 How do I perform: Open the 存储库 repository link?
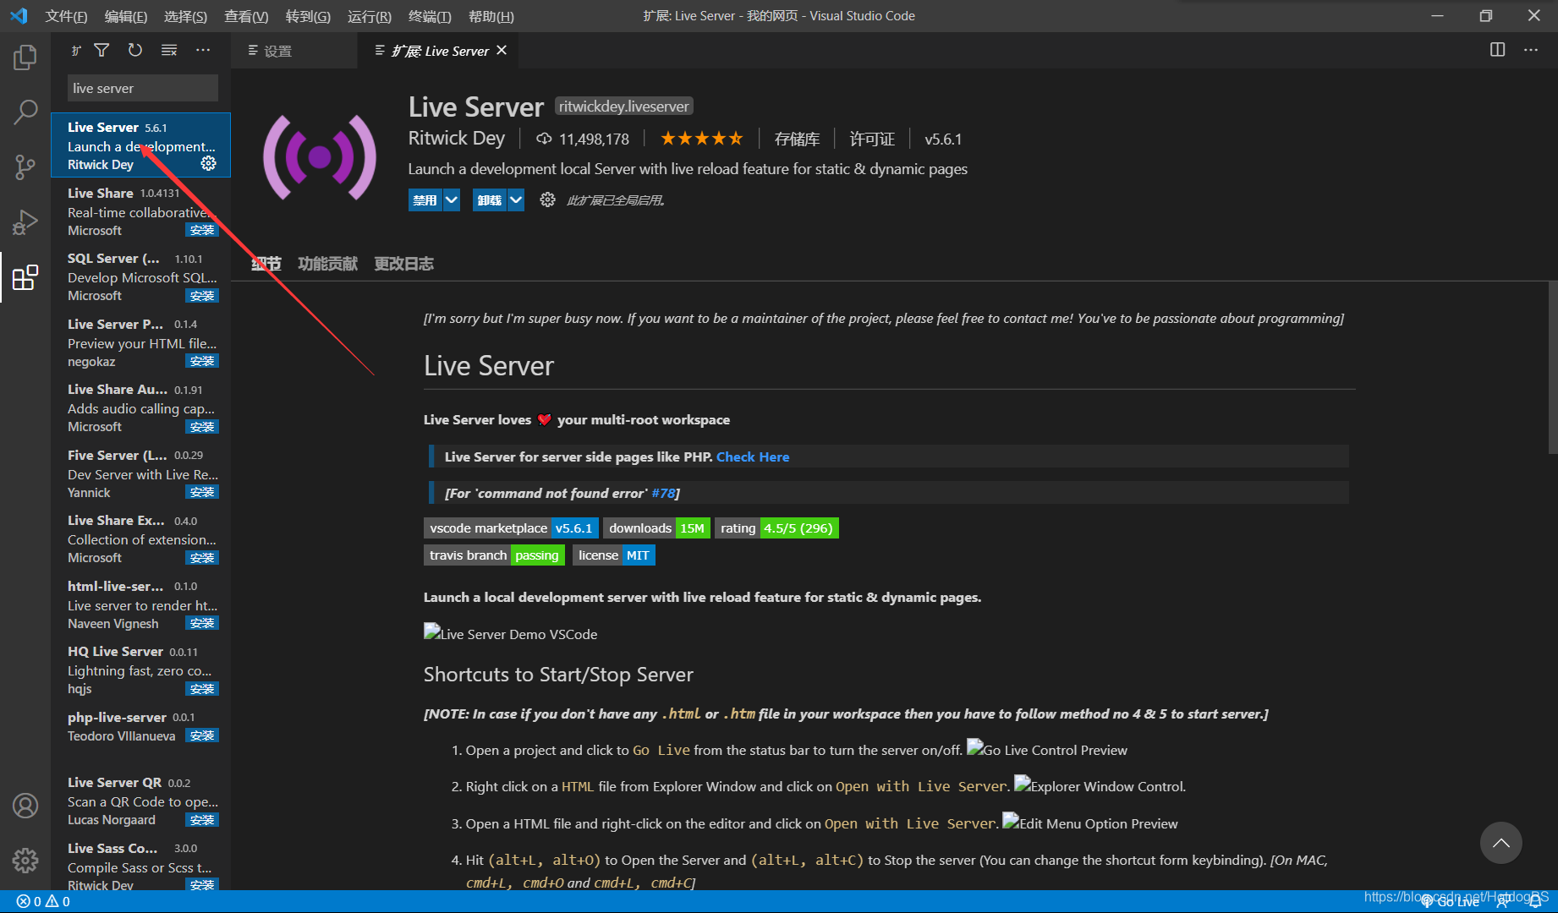(x=797, y=139)
